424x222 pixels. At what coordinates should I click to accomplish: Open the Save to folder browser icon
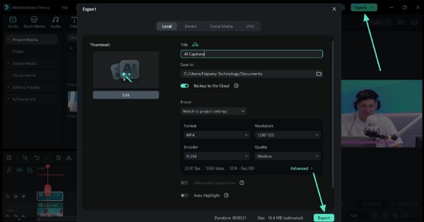[x=319, y=74]
